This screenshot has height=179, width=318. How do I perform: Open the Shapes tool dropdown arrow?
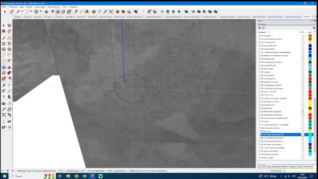(x=41, y=11)
